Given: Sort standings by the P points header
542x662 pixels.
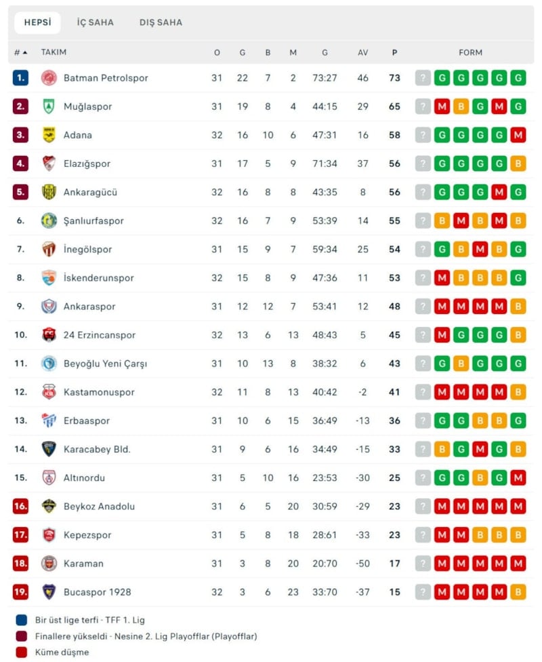Looking at the screenshot, I should pos(394,52).
